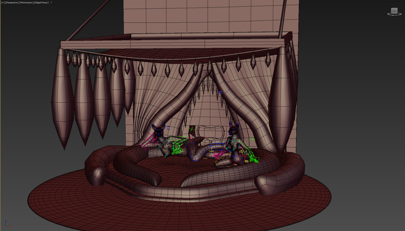Open the Performance quality label menu
This screenshot has height=231, width=405.
[x=26, y=3]
